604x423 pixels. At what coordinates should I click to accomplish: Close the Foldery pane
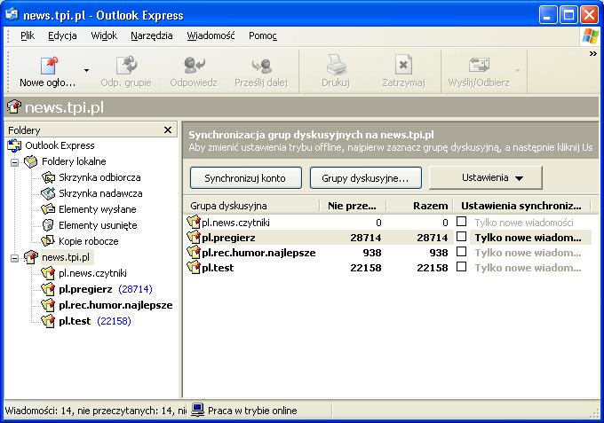click(168, 130)
